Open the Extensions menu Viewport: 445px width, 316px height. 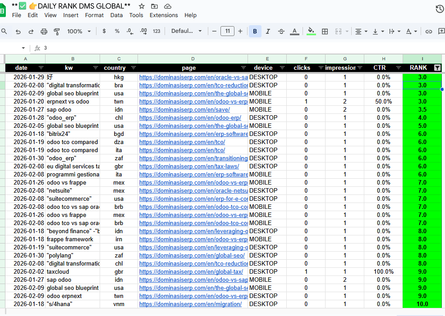[x=164, y=15]
